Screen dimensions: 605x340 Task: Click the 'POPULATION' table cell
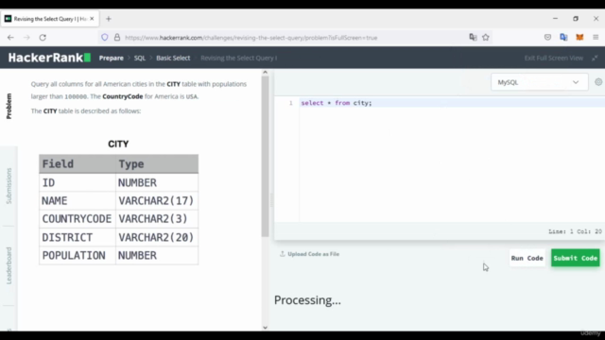tap(77, 256)
